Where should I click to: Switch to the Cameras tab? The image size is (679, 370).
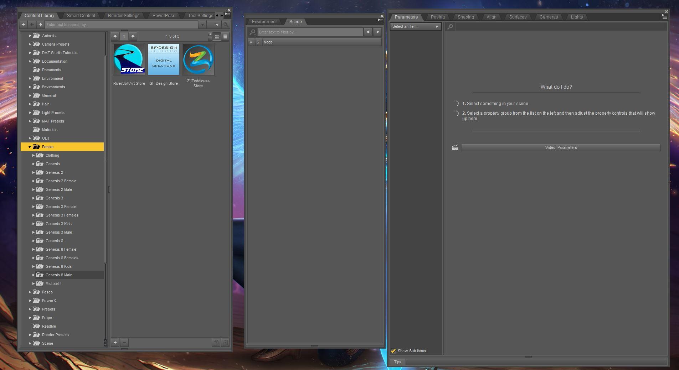point(549,17)
